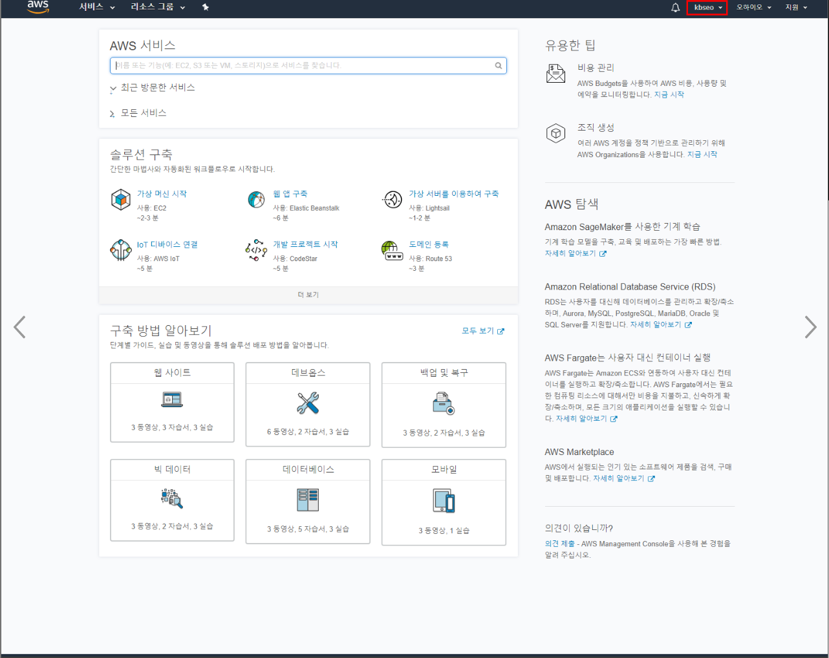
Task: Open 지금 시작 link for AWS Budgets
Action: tap(669, 94)
